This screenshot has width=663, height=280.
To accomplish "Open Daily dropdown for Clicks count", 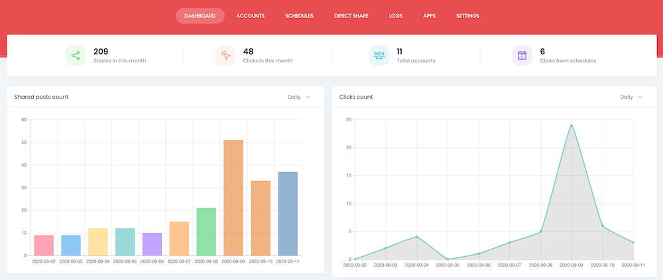I will click(631, 98).
